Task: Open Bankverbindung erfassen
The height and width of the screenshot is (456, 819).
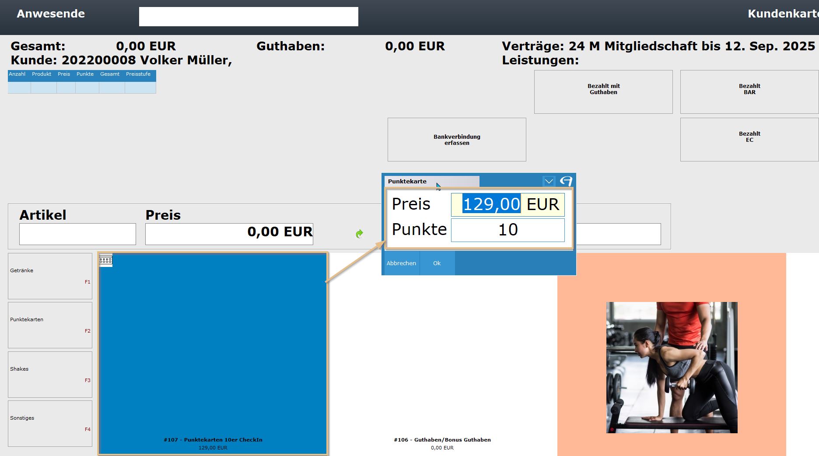Action: 457,140
